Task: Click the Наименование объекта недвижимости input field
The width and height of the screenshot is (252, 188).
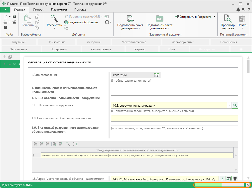Action: [x=174, y=118]
